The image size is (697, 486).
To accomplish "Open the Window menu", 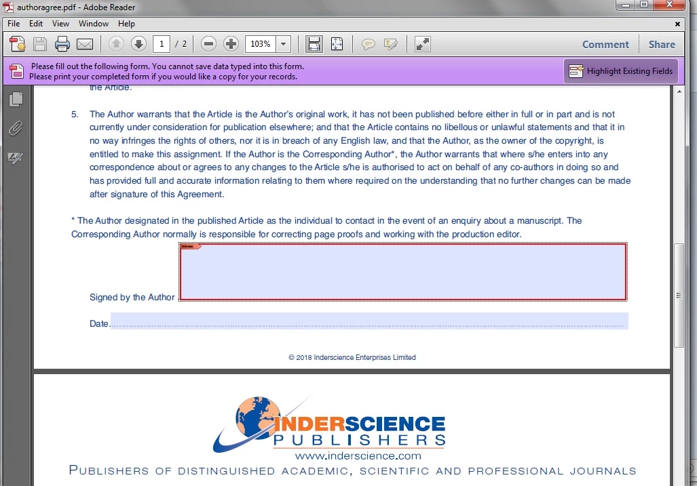I will (x=94, y=24).
